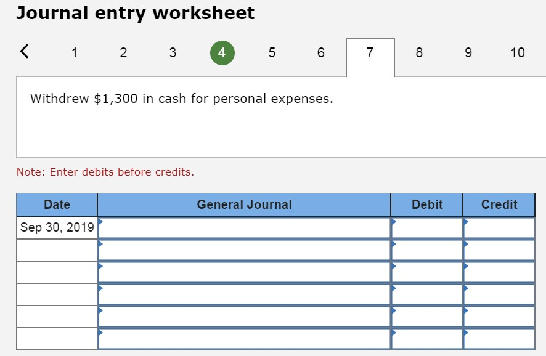546x356 pixels.
Task: Switch to transaction tab 1
Action: pos(74,52)
